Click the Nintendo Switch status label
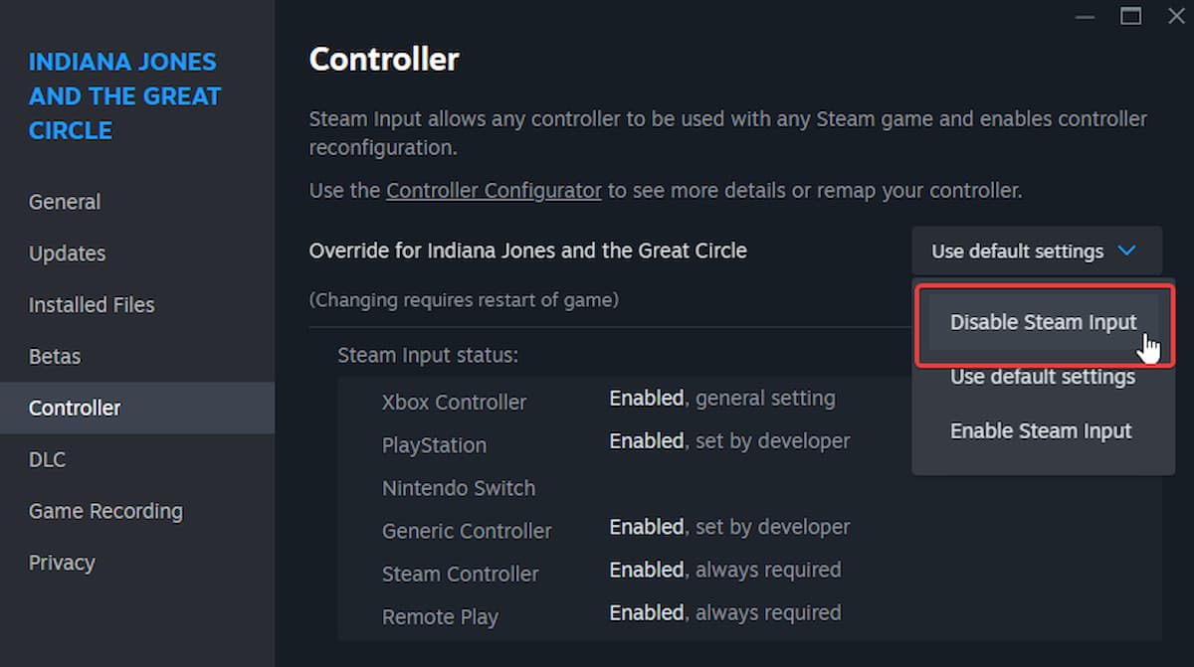Viewport: 1194px width, 667px height. click(x=459, y=488)
